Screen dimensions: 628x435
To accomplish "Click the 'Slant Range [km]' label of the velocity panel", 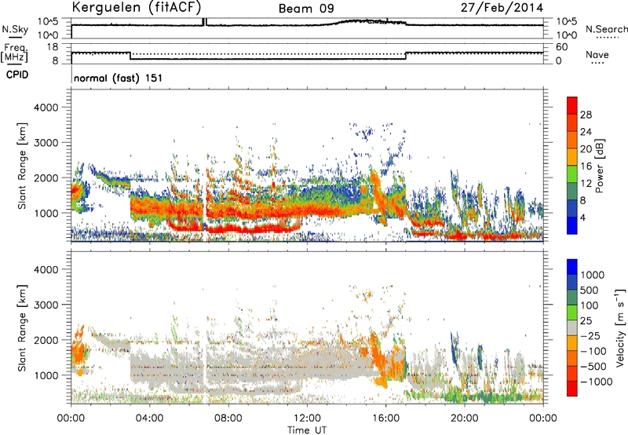I will [22, 327].
